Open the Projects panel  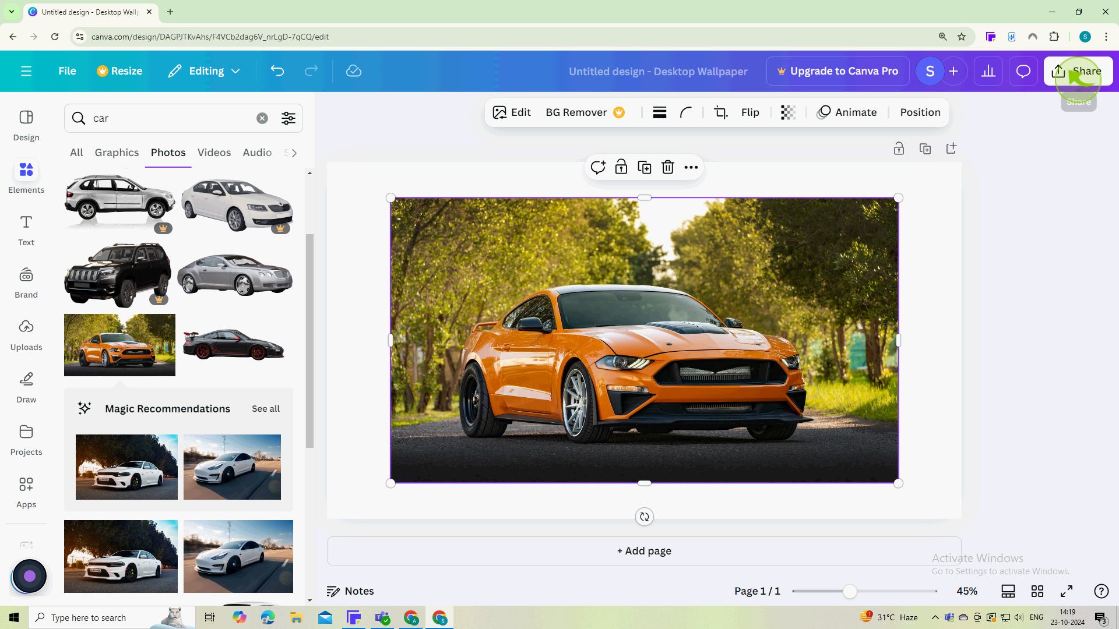coord(26,440)
